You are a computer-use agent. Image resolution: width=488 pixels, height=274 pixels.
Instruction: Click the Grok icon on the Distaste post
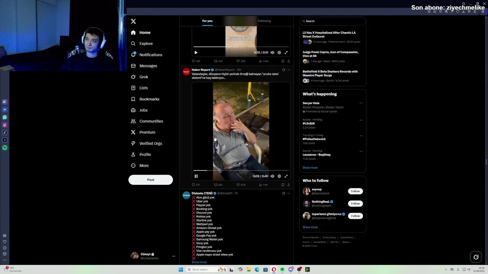tap(283, 193)
